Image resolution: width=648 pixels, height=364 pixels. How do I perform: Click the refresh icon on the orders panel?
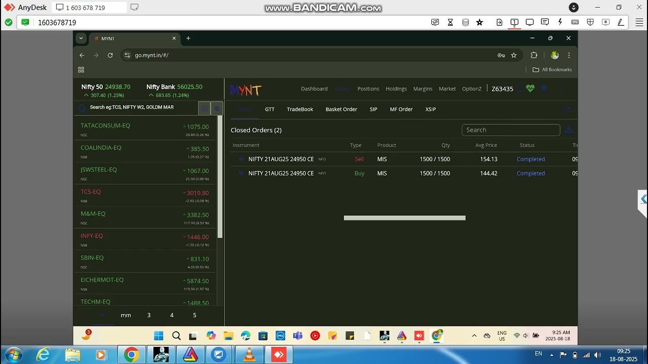coord(567,109)
